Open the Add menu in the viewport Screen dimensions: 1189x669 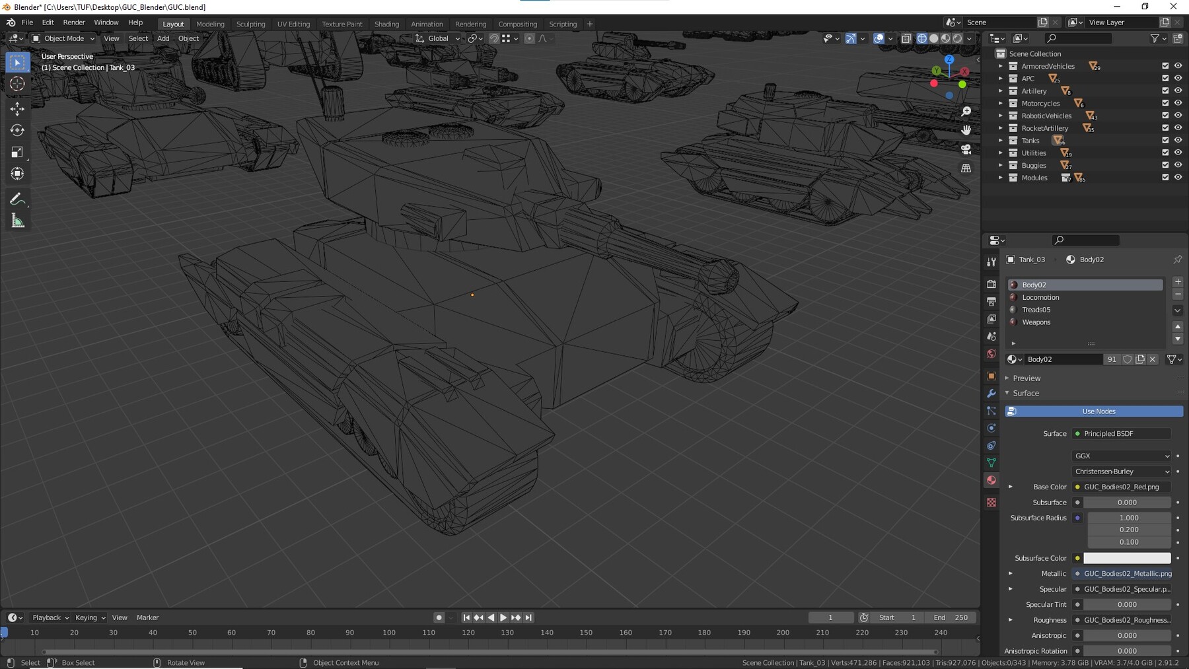[162, 38]
